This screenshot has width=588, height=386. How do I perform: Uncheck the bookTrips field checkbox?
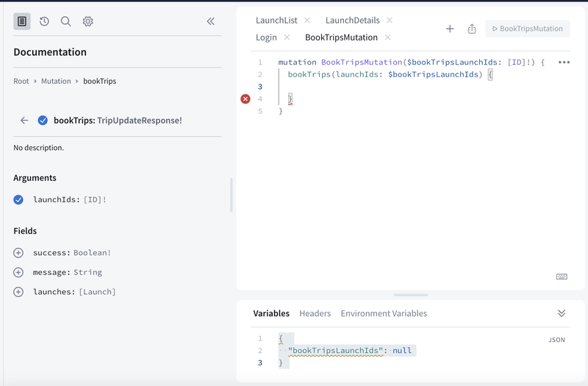click(x=43, y=121)
